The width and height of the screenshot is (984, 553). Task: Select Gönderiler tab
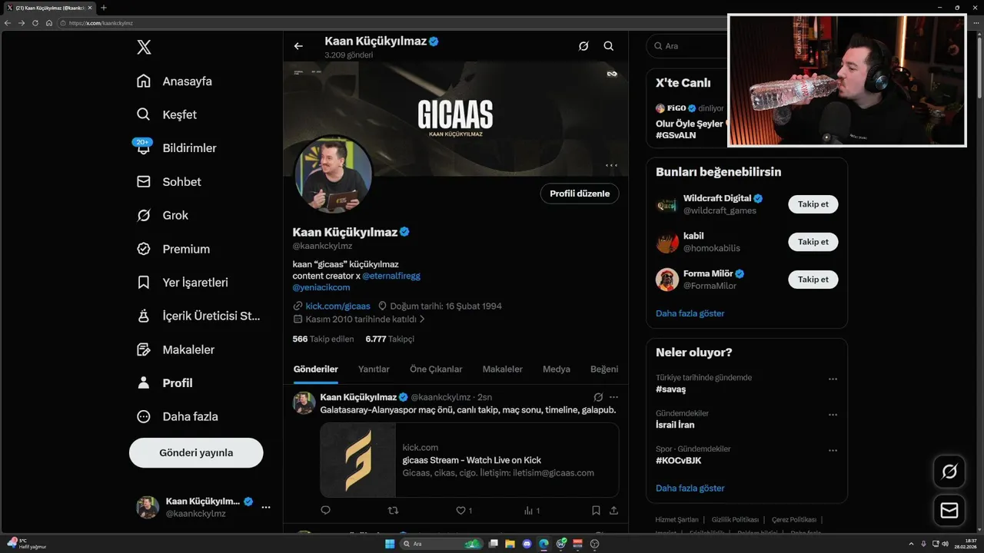(316, 369)
